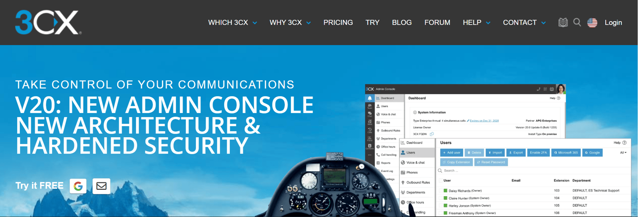Click the book icon in Admin Console top bar

(x=552, y=89)
